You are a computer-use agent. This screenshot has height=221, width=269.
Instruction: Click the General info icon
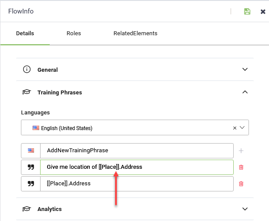click(x=27, y=69)
